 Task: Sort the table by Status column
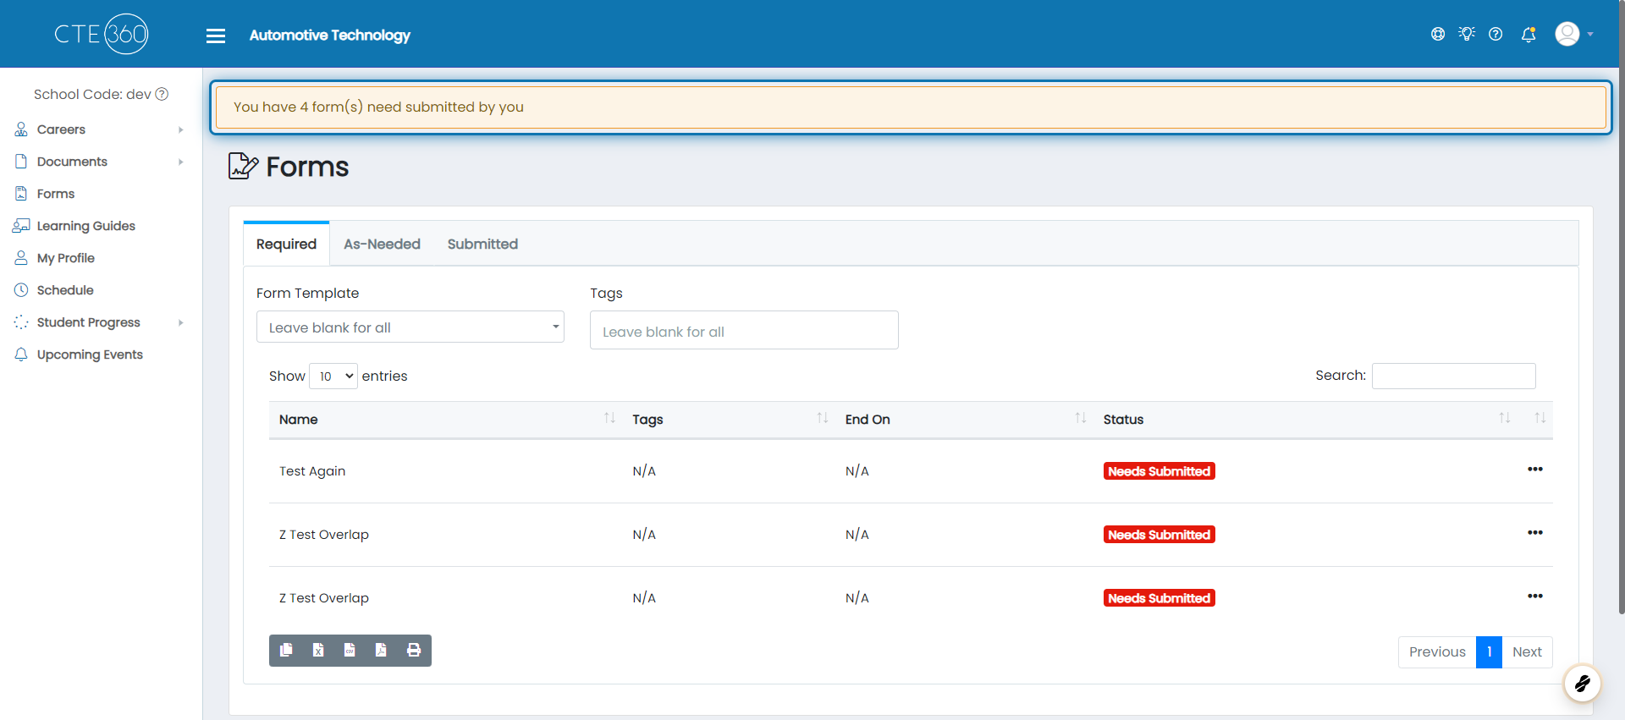click(1305, 419)
